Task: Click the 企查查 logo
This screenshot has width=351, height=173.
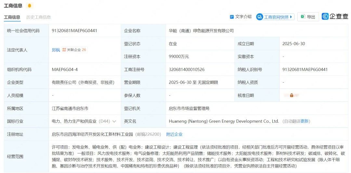Action: pos(335,17)
